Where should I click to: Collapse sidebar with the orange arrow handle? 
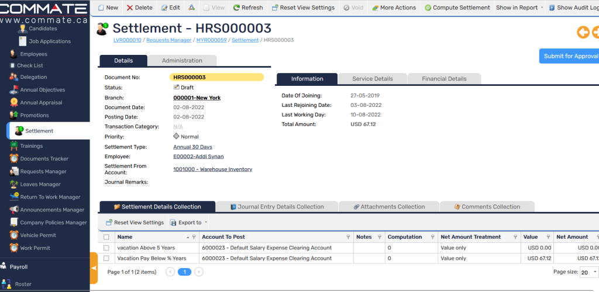(94, 267)
